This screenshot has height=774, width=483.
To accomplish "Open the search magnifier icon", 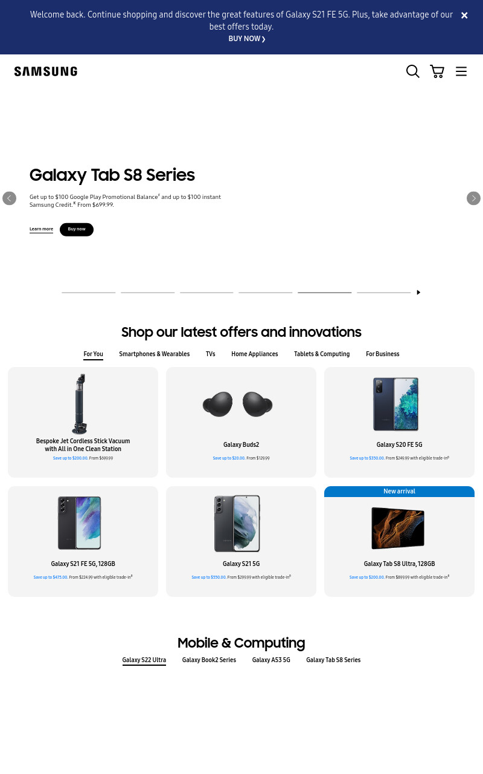I will [x=413, y=71].
